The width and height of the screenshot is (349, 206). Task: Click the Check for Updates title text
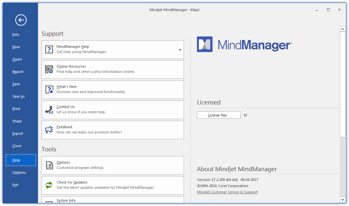click(72, 182)
